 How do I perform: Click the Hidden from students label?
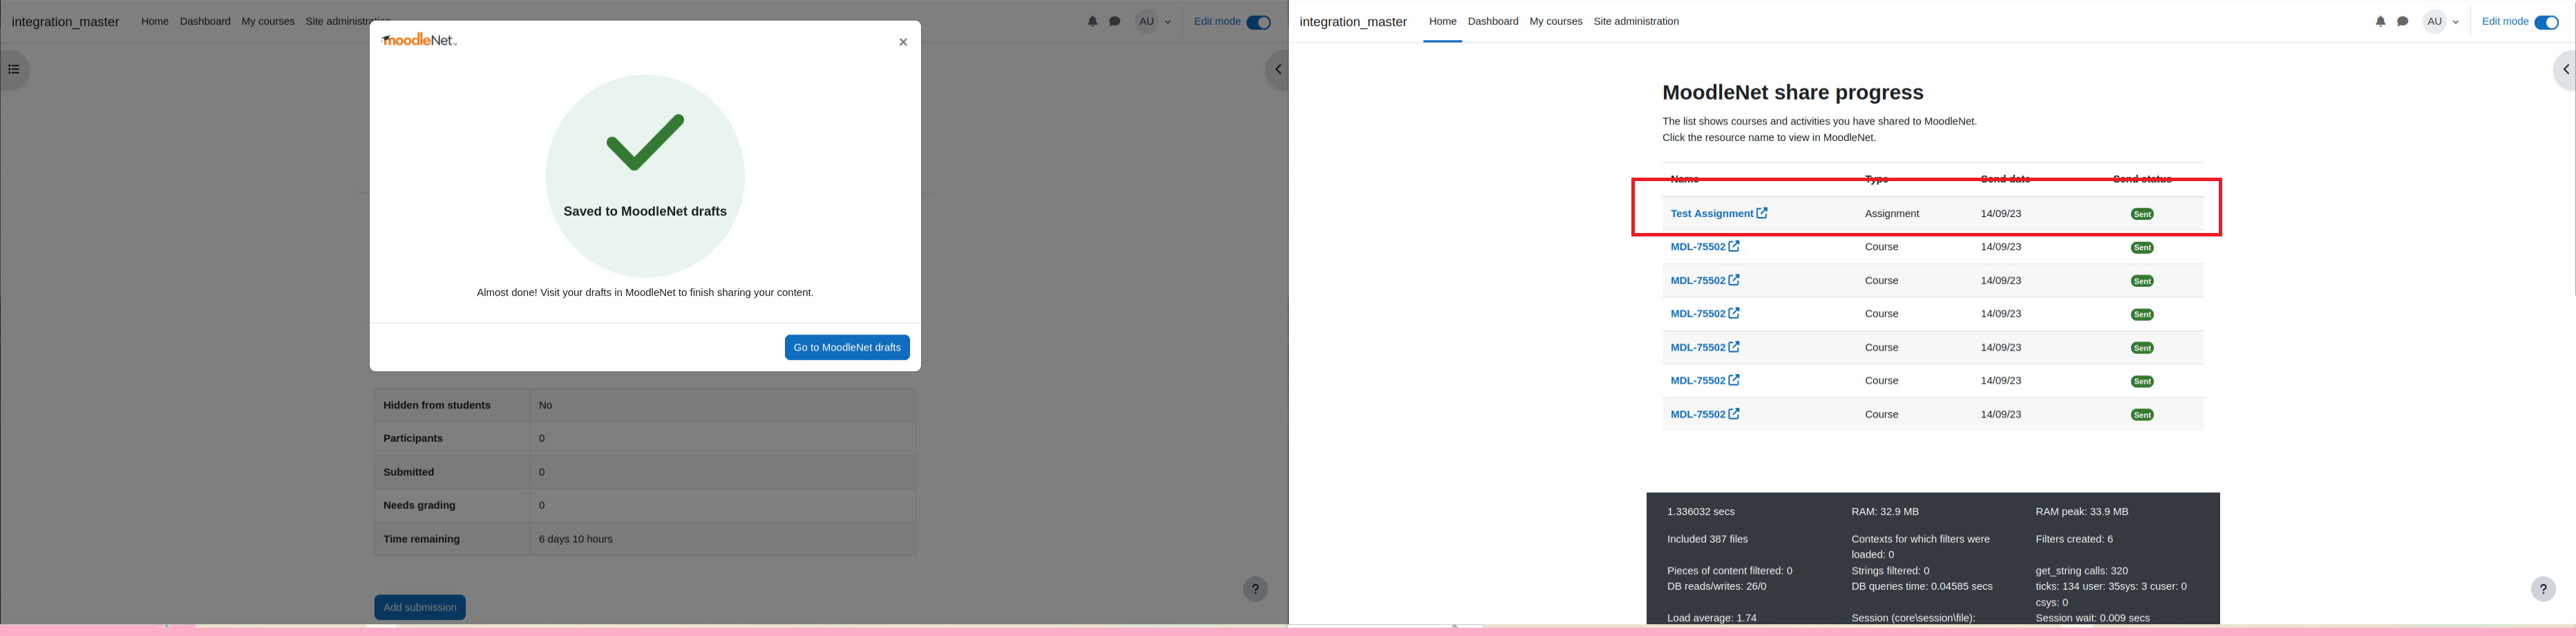(437, 405)
